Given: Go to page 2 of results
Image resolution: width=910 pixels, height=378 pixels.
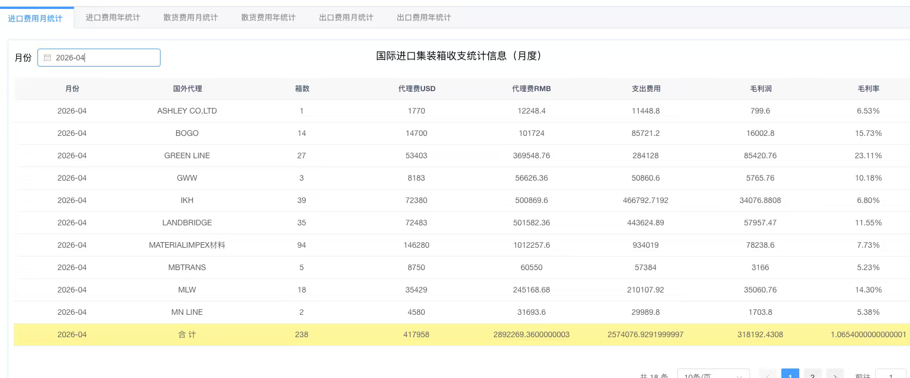Looking at the screenshot, I should coord(812,375).
